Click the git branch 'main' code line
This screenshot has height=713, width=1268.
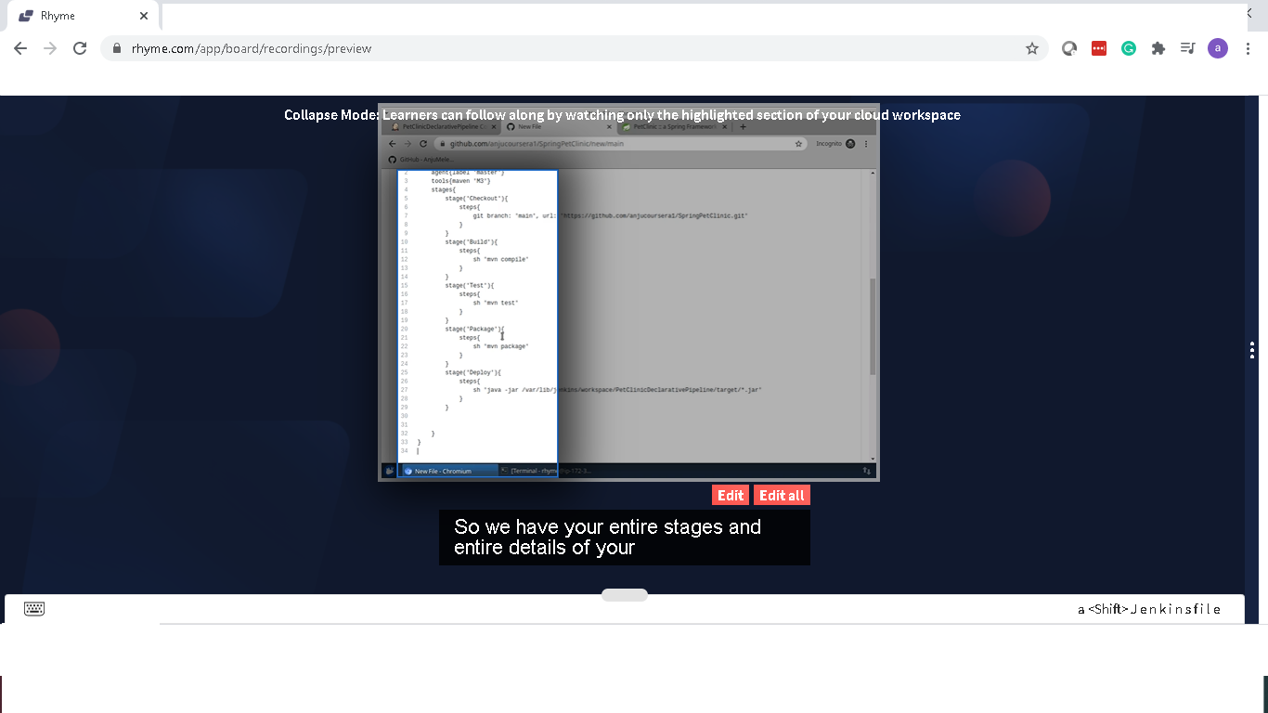click(610, 215)
